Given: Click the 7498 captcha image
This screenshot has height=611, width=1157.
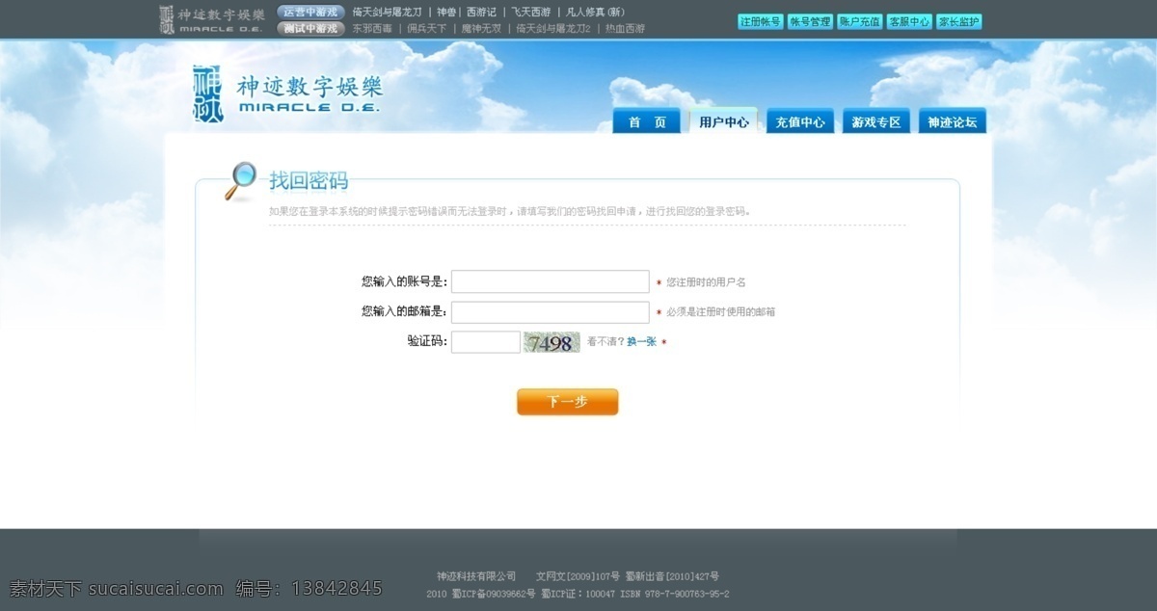Looking at the screenshot, I should click(552, 342).
